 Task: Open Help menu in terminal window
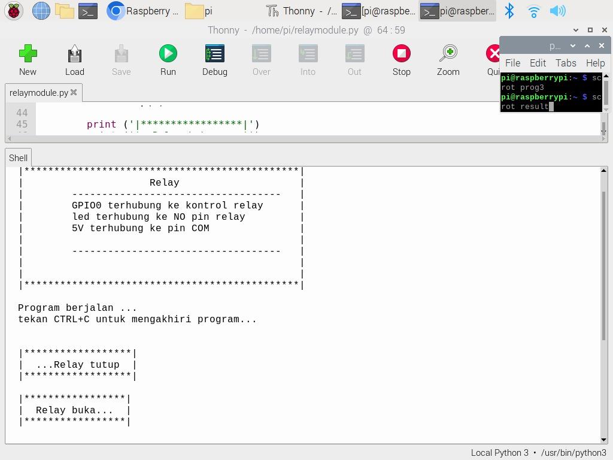595,63
